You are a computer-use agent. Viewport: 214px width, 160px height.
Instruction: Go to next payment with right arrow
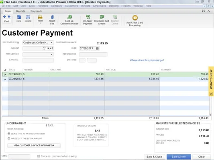9,16
